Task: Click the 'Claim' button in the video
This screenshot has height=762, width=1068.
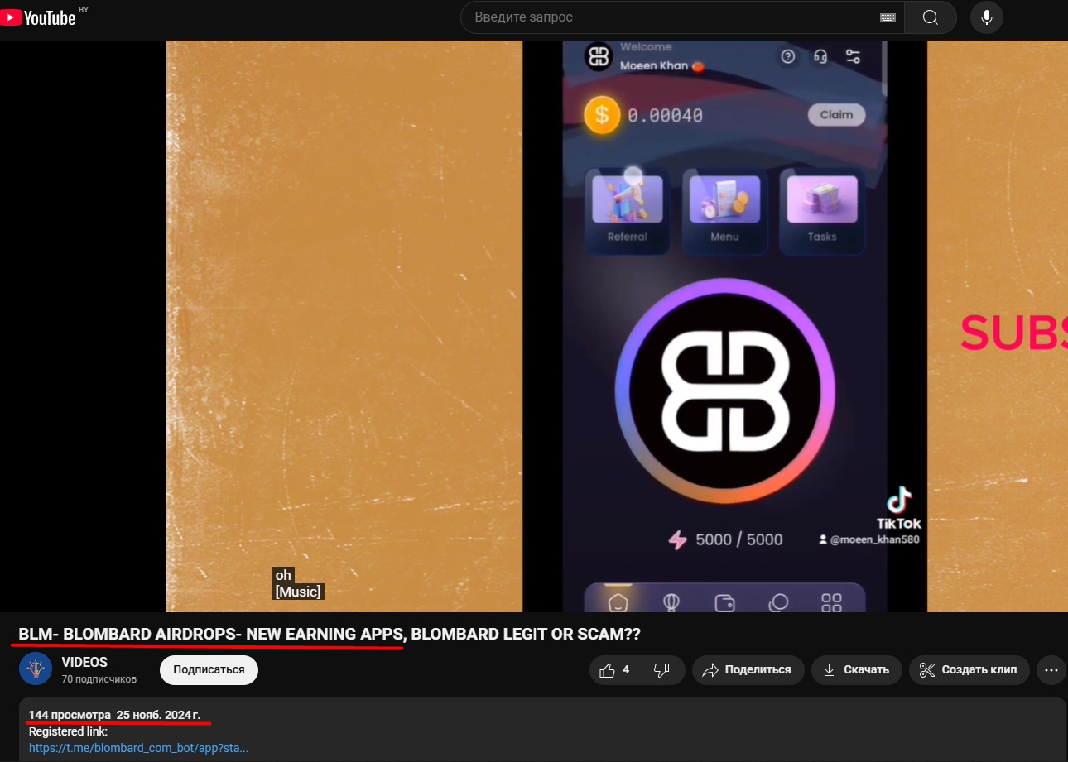Action: [836, 115]
